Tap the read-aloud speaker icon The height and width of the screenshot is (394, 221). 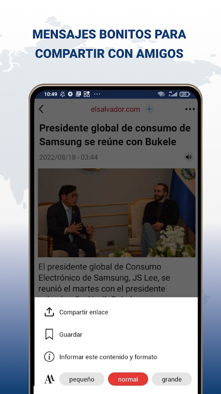click(189, 157)
